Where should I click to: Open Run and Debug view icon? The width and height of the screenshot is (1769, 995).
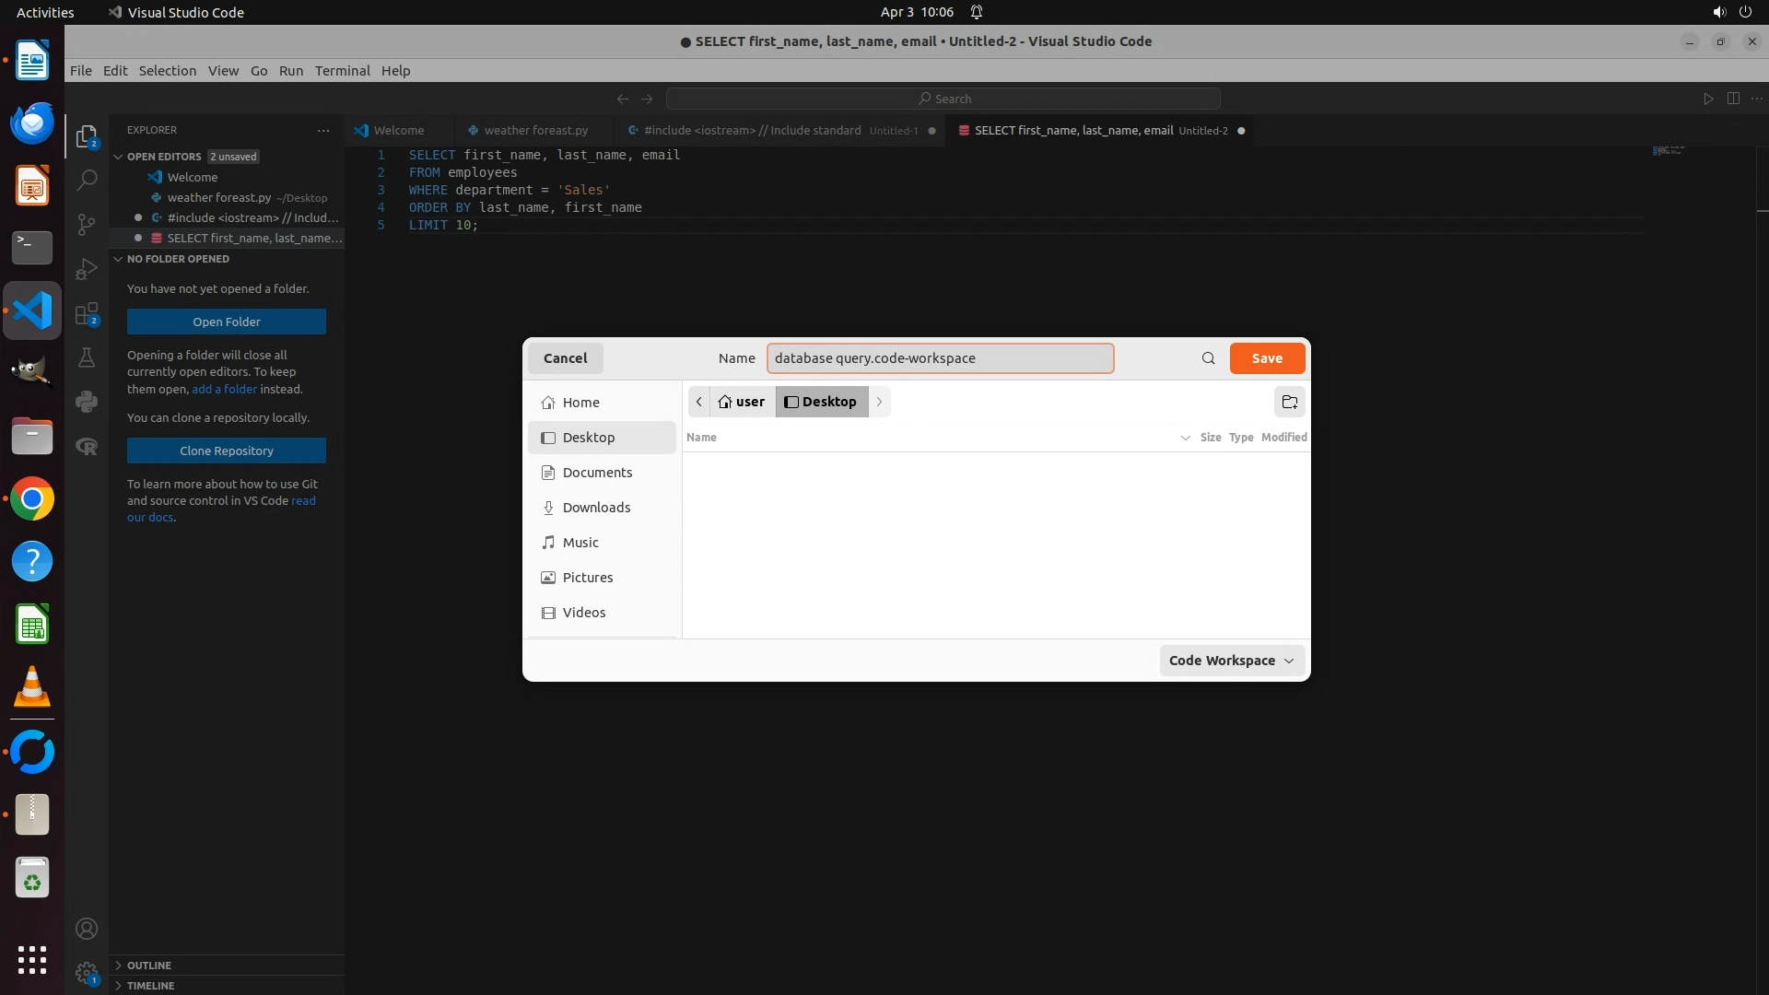[87, 268]
